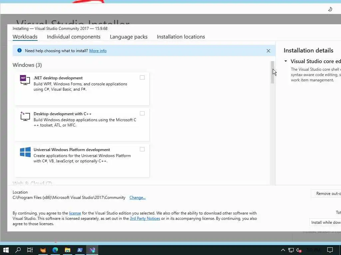Screen dimensions: 341x255
Task: Check the .NET desktop development workload
Action: (142, 78)
